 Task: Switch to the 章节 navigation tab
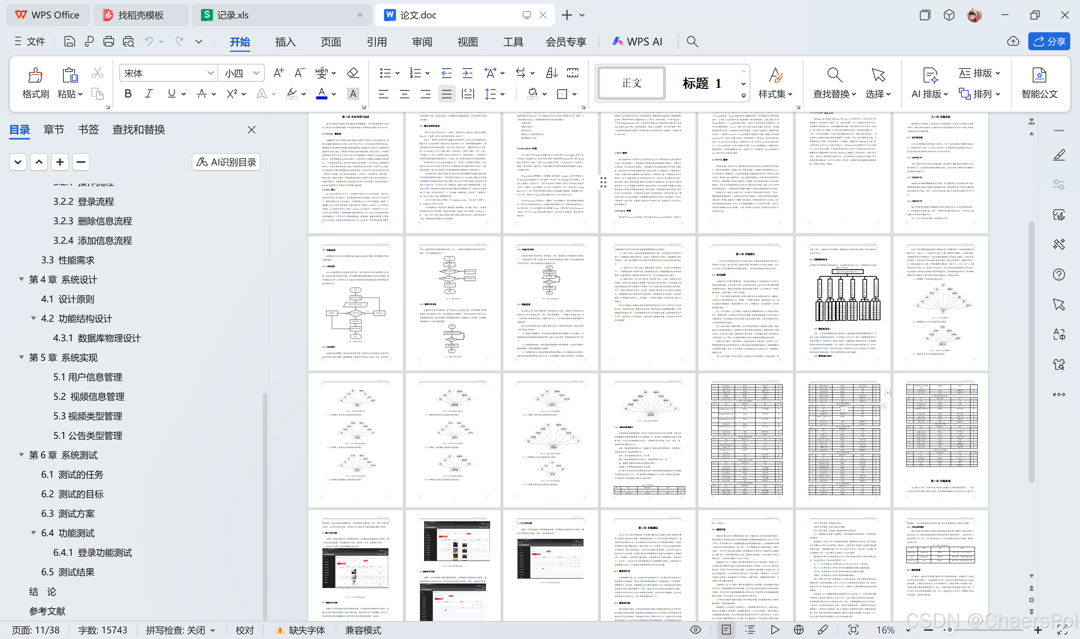tap(54, 130)
